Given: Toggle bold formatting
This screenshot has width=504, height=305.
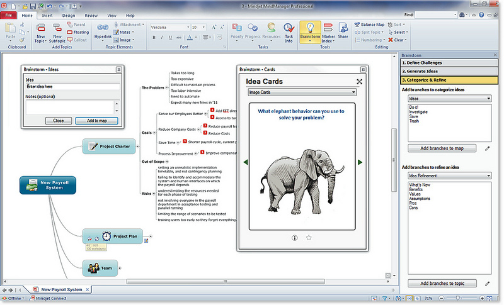Looking at the screenshot, I should 154,38.
